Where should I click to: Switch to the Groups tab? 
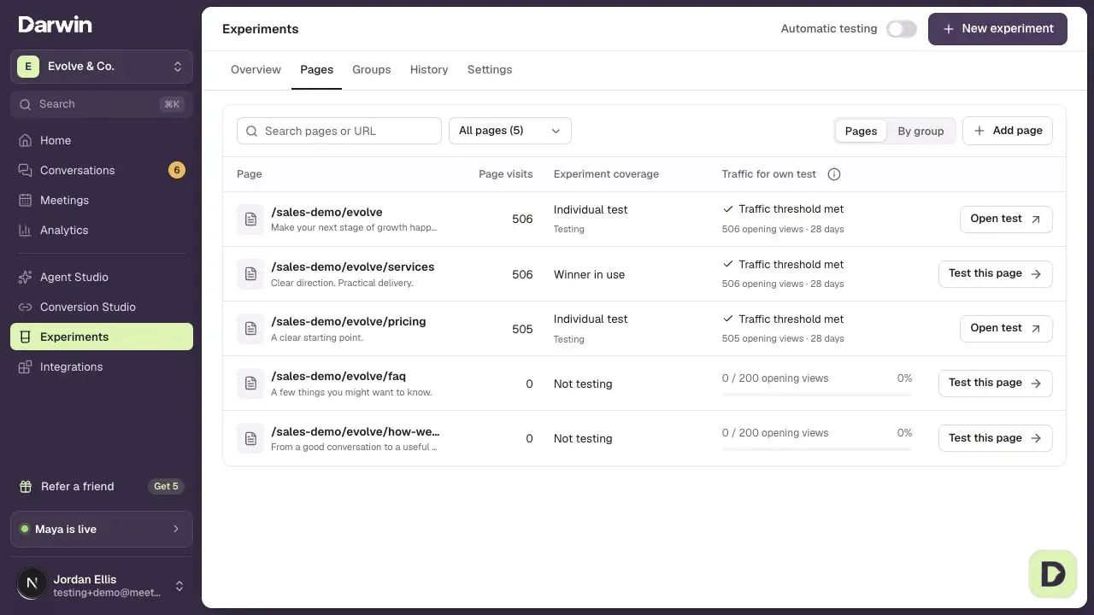pos(372,70)
